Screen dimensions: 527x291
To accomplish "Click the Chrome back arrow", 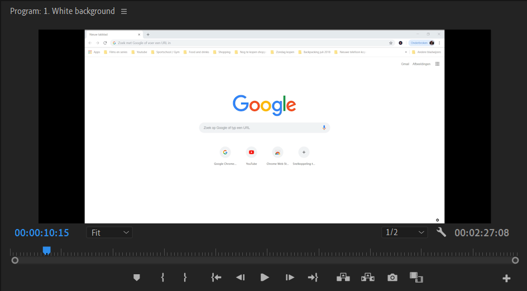I will [x=90, y=43].
